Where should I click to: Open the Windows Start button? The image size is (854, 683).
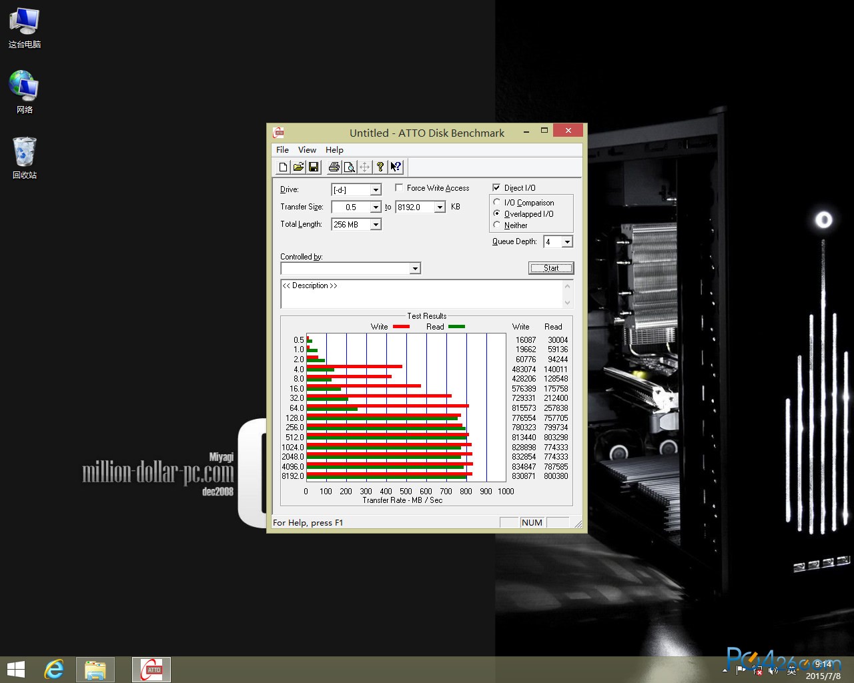pos(15,670)
